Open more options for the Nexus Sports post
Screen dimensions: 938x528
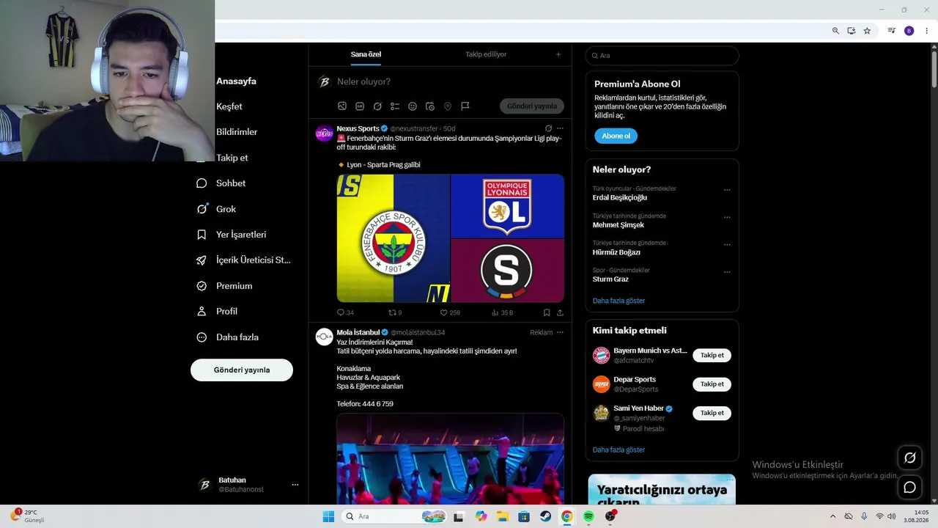point(560,128)
